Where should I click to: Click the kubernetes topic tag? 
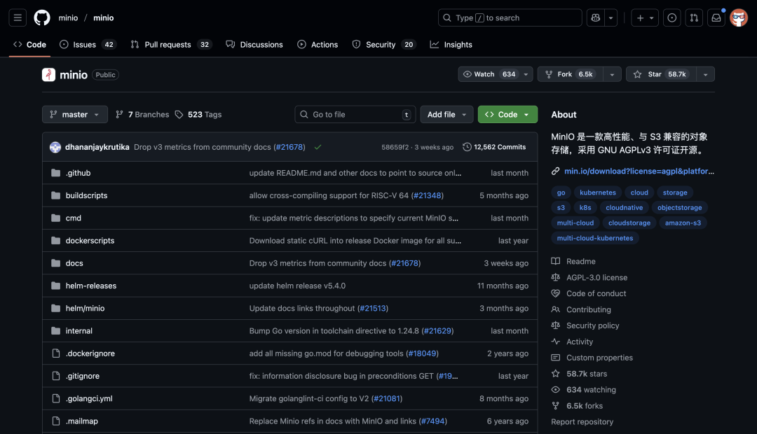(x=598, y=192)
